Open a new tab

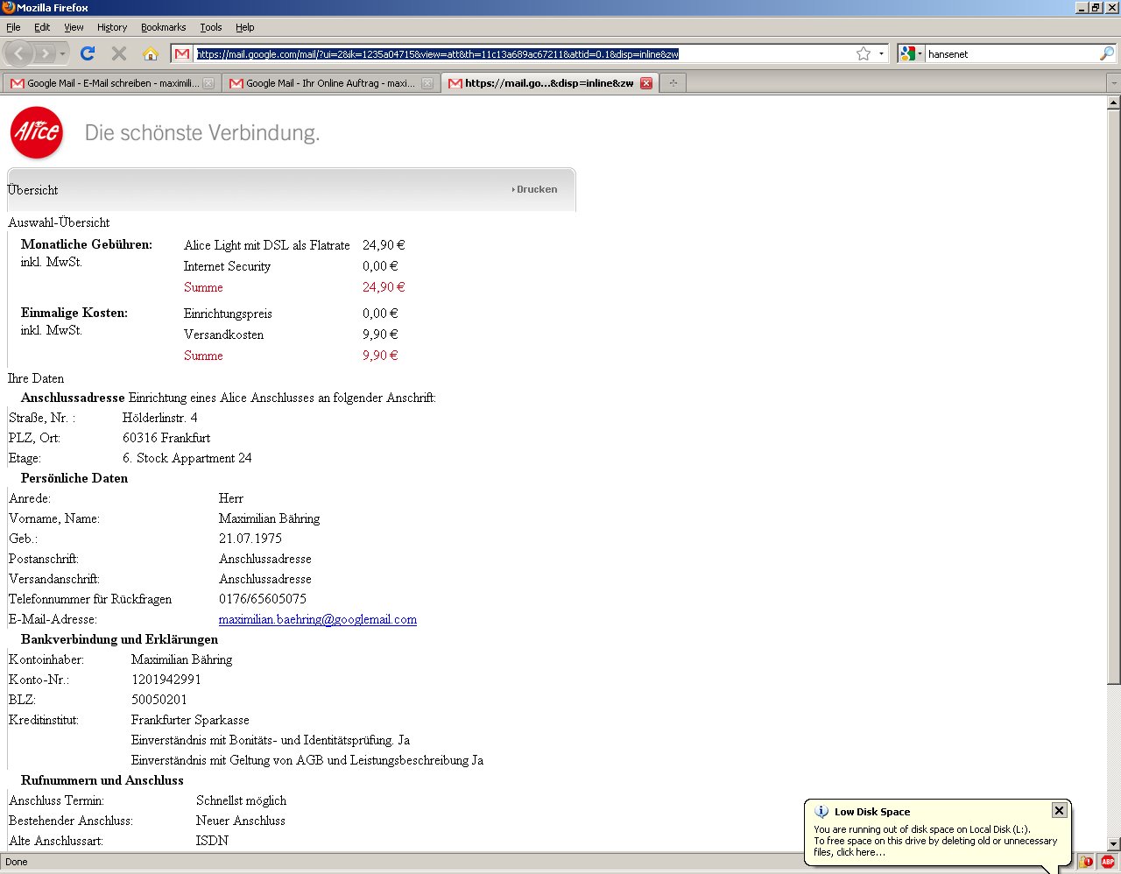673,83
